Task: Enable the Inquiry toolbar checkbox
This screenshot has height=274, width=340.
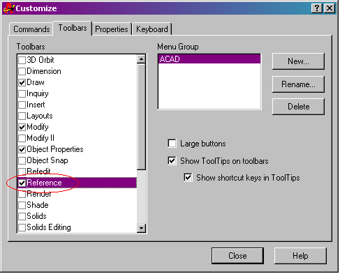Action: (x=22, y=93)
